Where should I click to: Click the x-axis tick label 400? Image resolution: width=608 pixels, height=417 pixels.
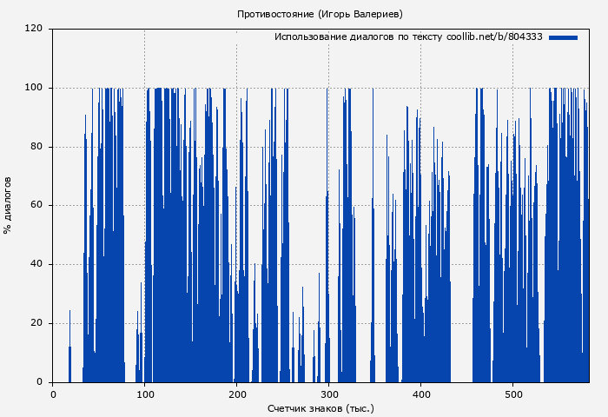pos(421,394)
